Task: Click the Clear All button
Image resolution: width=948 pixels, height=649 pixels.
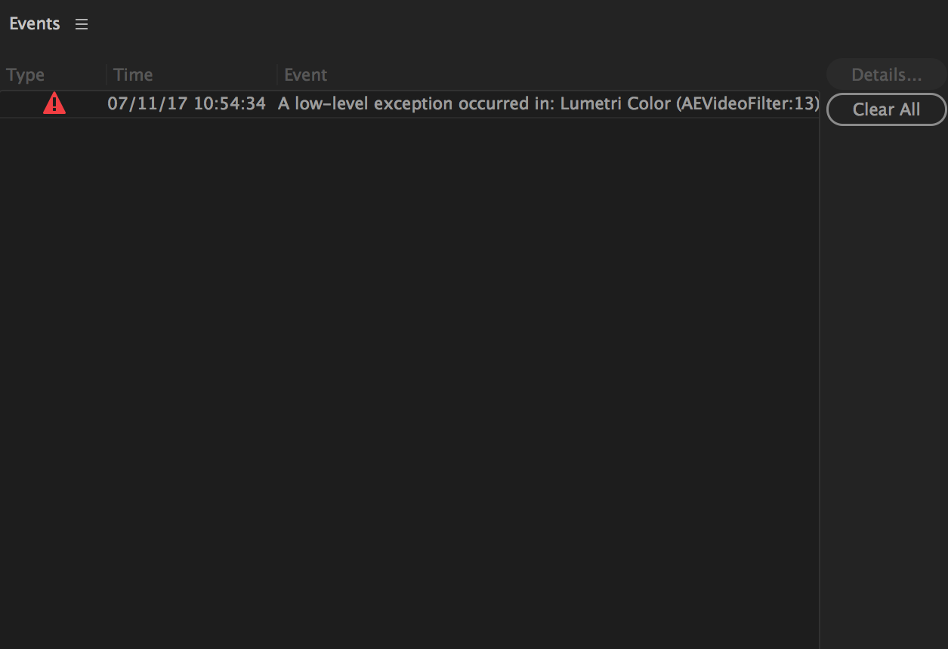Action: 887,109
